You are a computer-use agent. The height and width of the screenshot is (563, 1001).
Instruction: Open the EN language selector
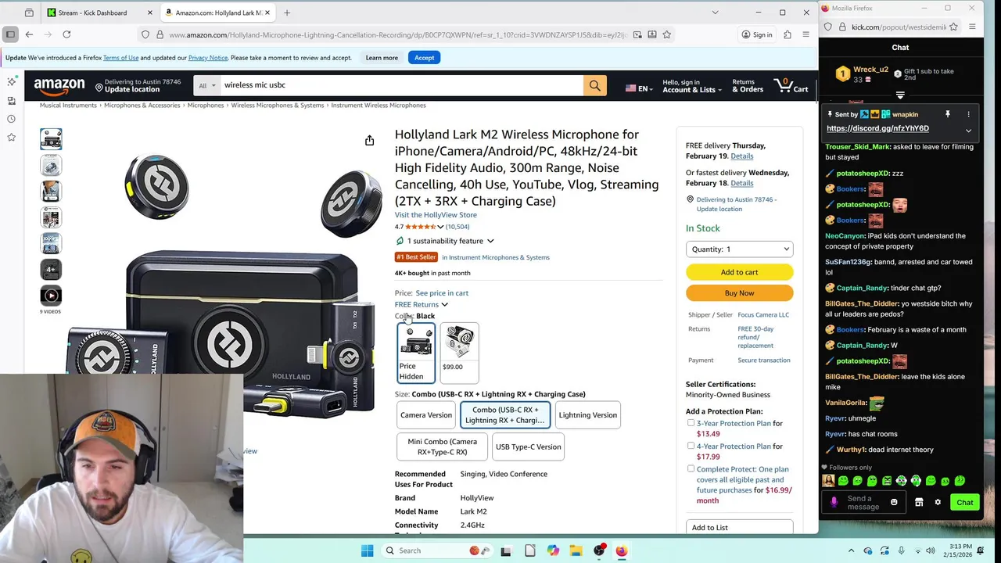click(x=637, y=88)
